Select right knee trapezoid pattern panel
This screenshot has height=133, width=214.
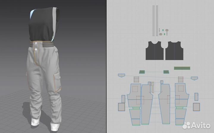point(181,113)
